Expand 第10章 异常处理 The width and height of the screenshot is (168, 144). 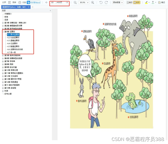point(3,70)
